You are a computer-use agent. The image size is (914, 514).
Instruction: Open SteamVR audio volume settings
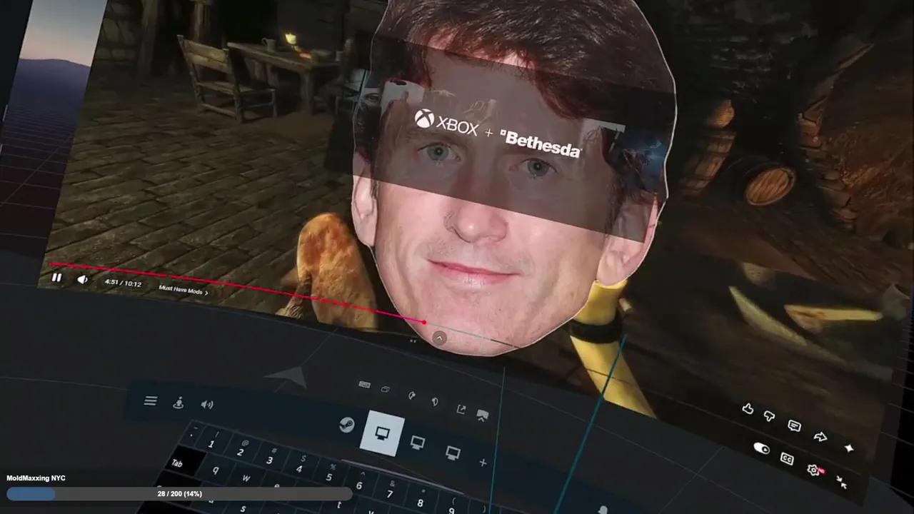[x=207, y=405]
